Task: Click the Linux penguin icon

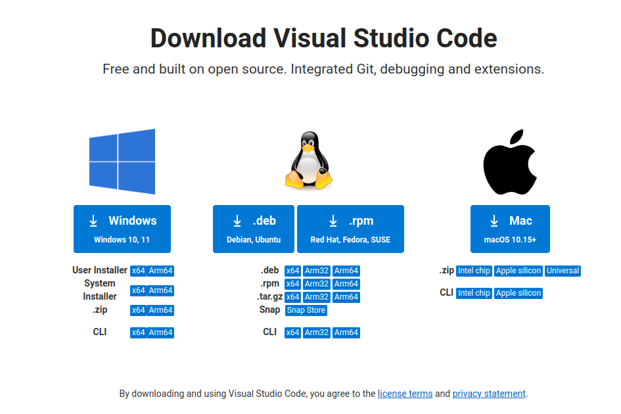Action: [309, 160]
